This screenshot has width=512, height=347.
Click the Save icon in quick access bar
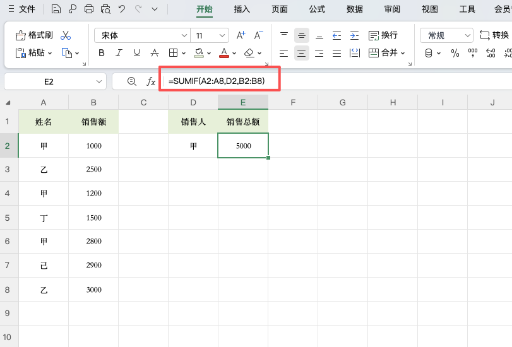click(57, 9)
